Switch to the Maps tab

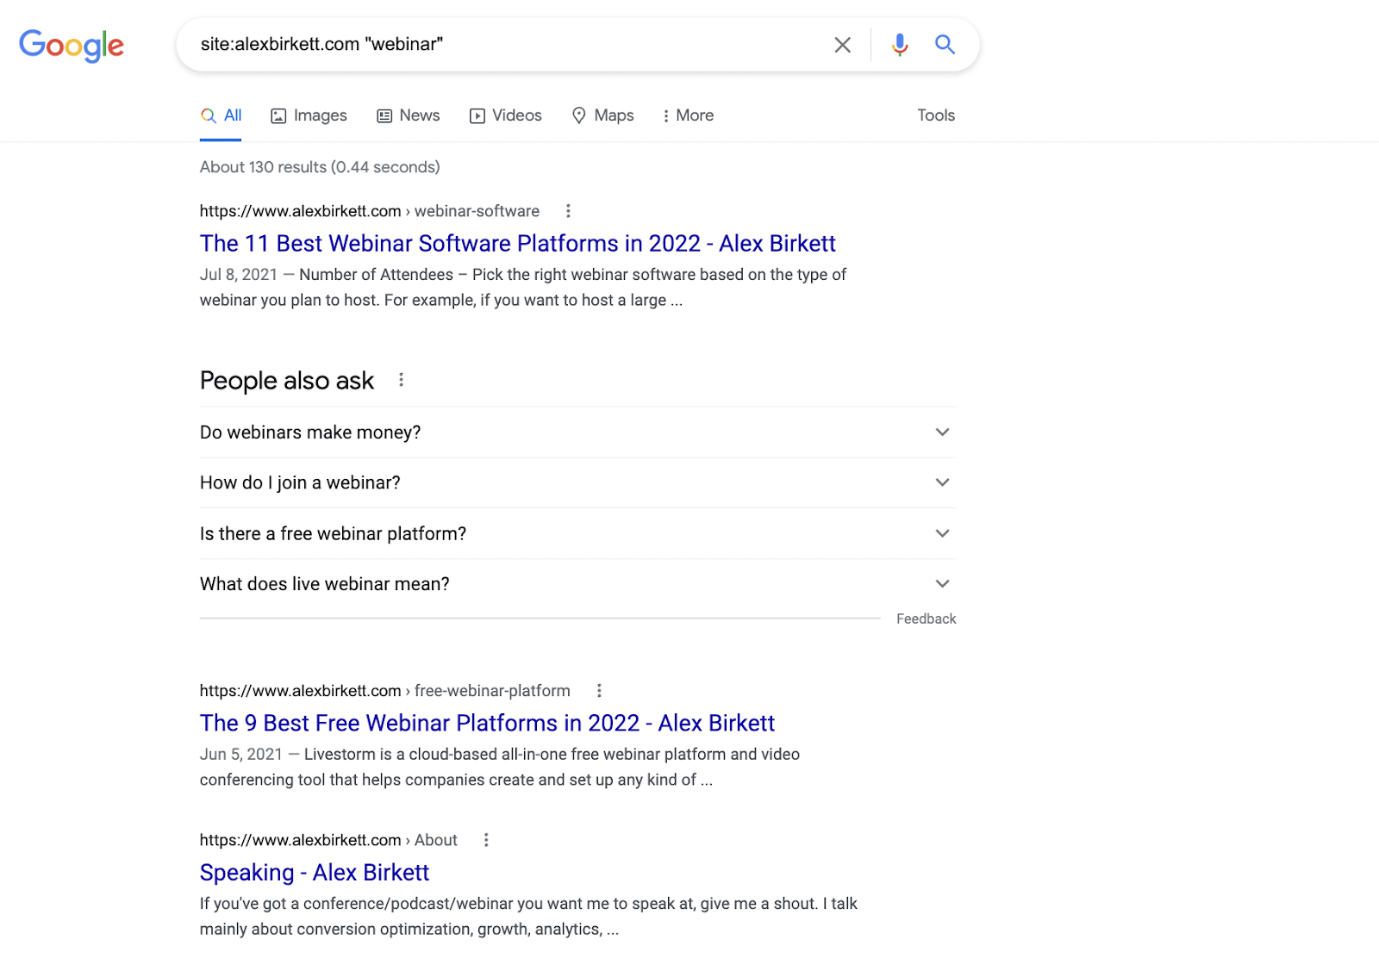click(x=602, y=115)
